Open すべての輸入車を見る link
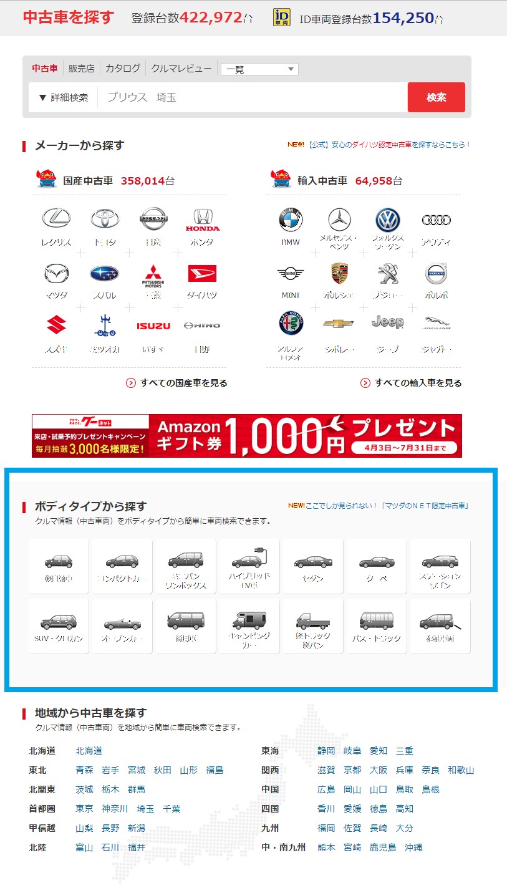Viewport: 507px width, 888px height. point(411,383)
